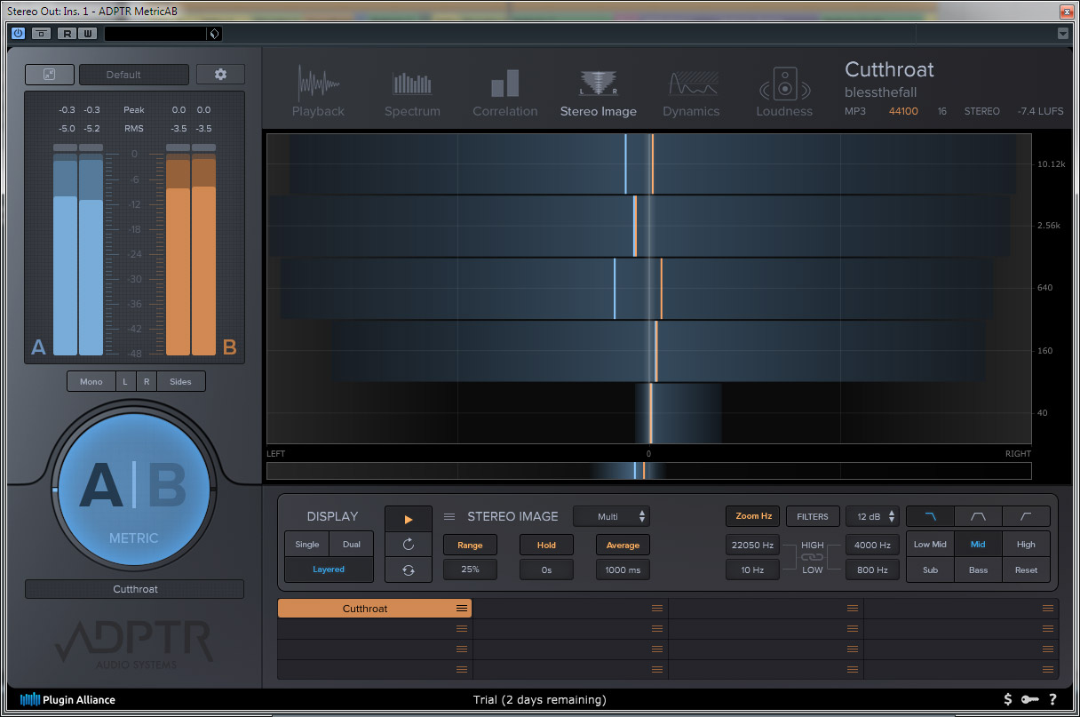Select the Cutthroat reference track slot

(375, 609)
